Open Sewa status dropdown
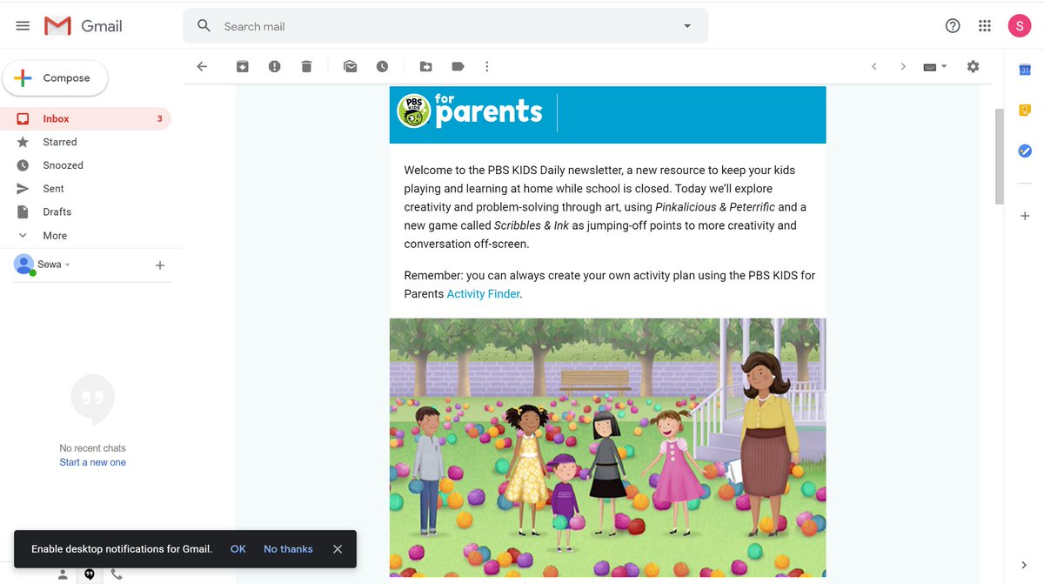Viewport: 1044px width, 584px height. pyautogui.click(x=54, y=265)
